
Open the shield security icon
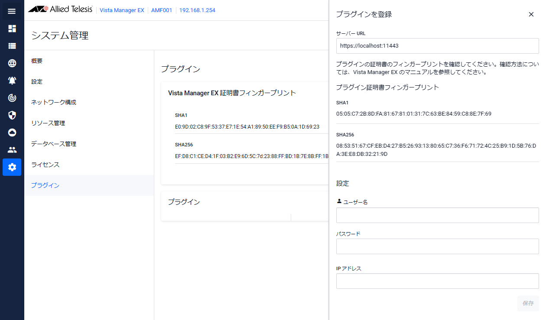12,115
